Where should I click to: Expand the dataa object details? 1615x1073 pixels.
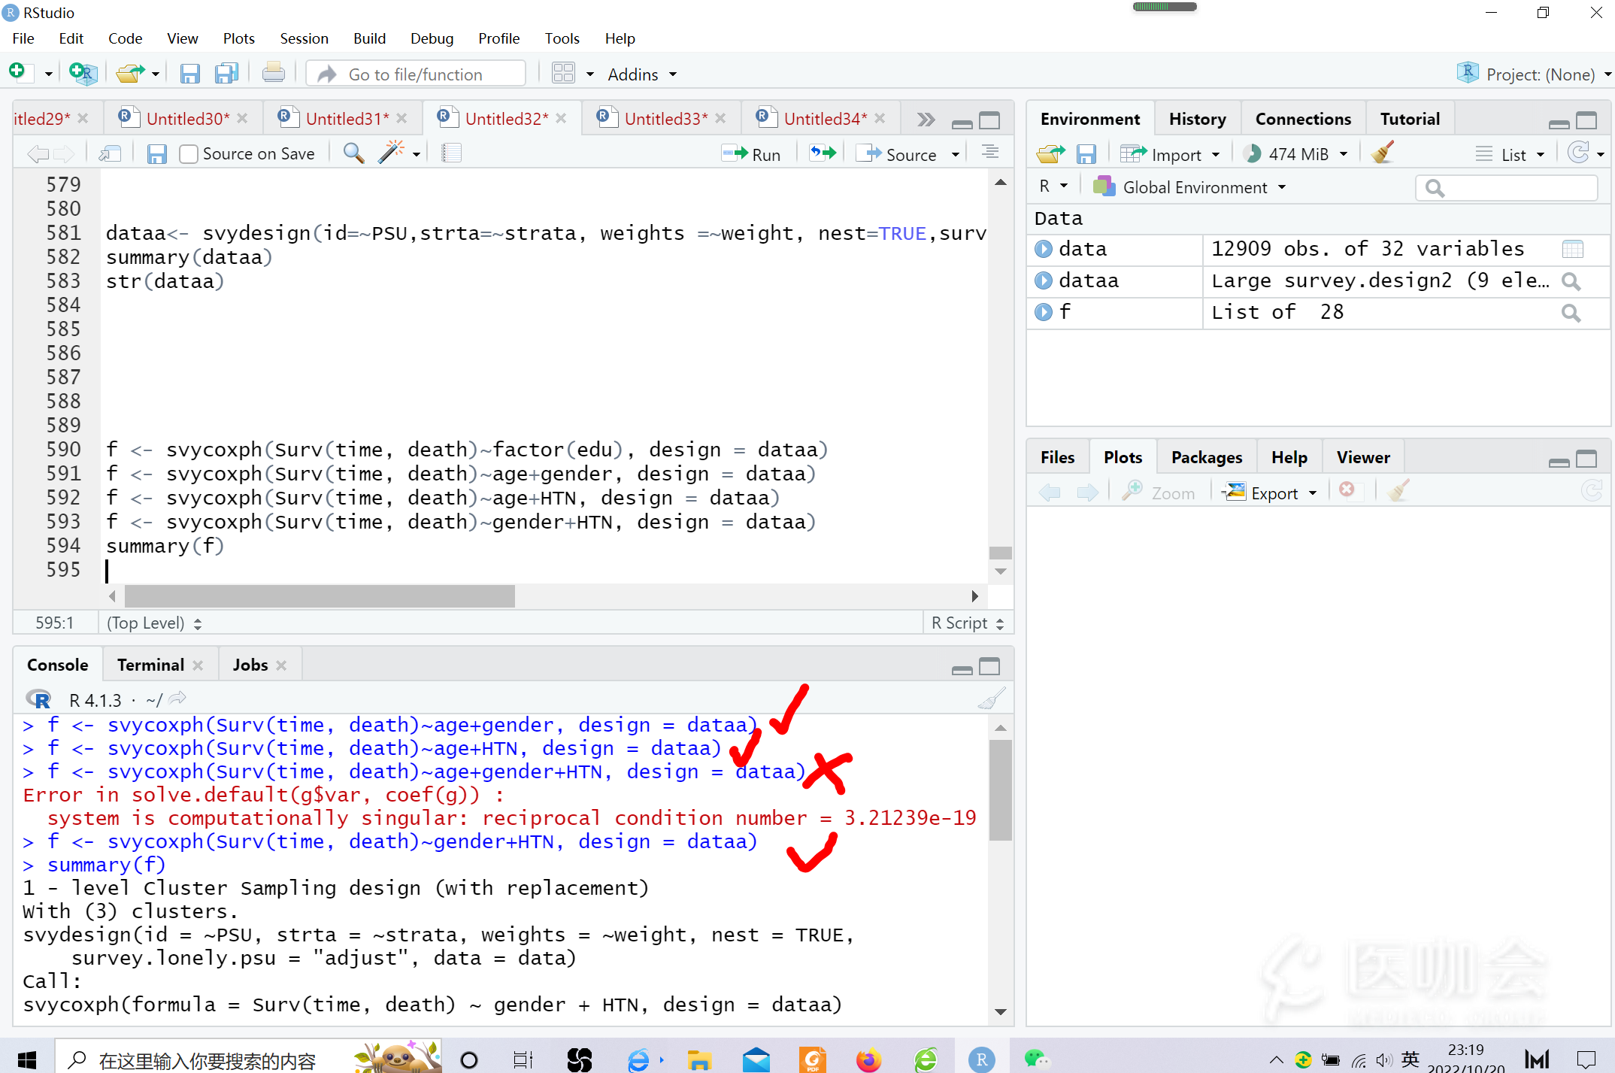tap(1044, 280)
